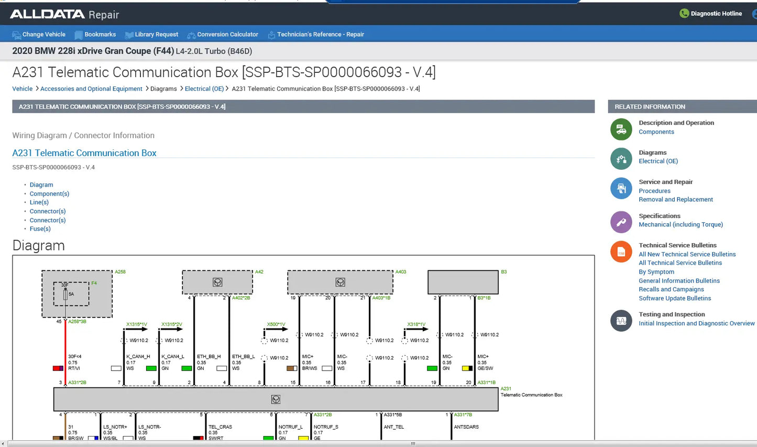Open Recalls and Campaigns bulletins
This screenshot has width=757, height=447.
click(671, 290)
